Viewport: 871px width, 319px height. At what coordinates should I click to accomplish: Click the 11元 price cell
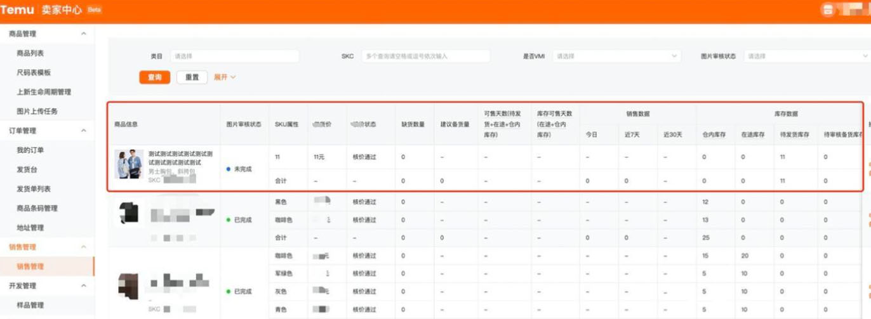319,157
